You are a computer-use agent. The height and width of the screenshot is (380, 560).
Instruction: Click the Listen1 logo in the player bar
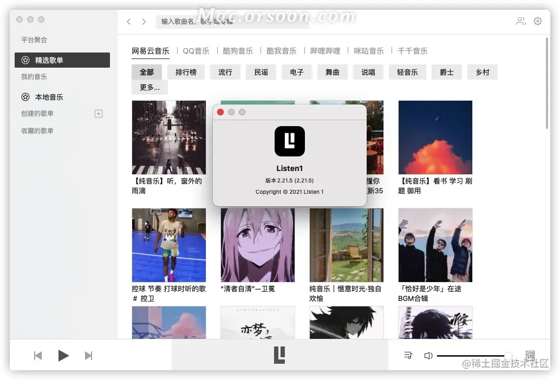[279, 355]
